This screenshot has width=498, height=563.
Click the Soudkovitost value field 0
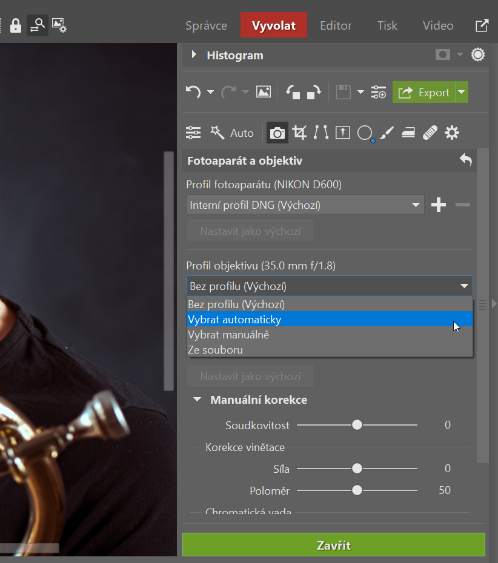point(447,425)
